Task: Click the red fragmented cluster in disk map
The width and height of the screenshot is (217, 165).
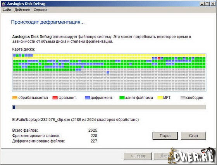Action: (159, 58)
